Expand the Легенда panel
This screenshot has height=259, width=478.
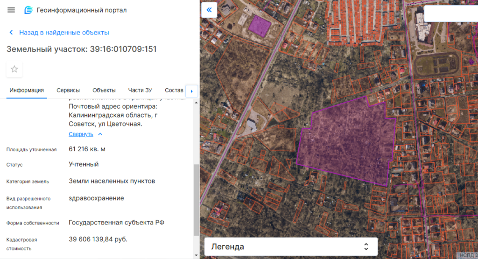click(x=280, y=246)
